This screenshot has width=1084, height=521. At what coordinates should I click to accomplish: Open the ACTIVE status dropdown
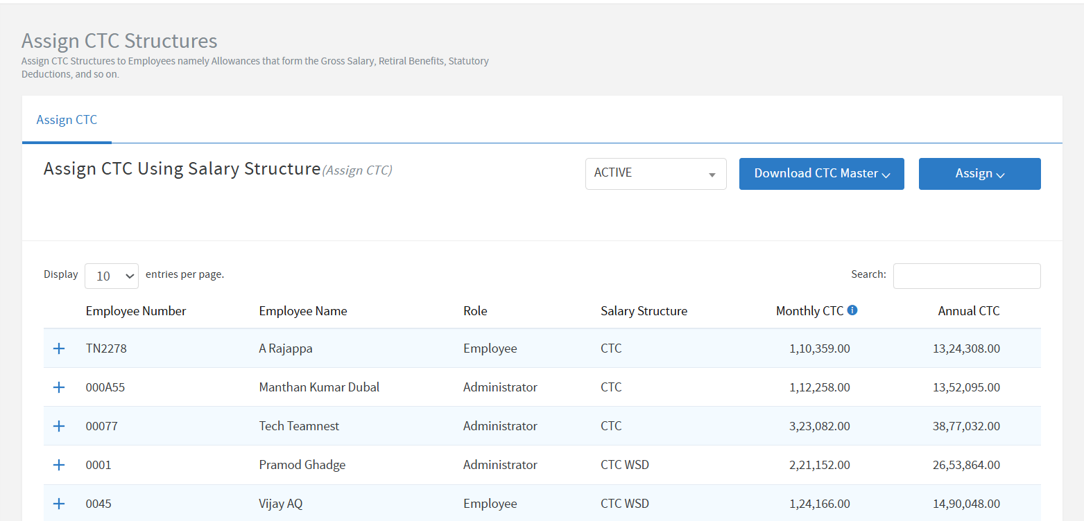click(x=655, y=174)
